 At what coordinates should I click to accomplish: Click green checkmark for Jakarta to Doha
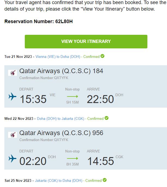coord(105,180)
